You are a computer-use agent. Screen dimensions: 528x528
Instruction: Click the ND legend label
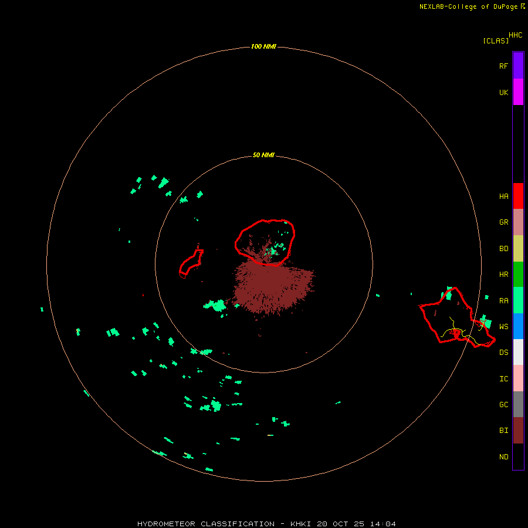click(504, 457)
